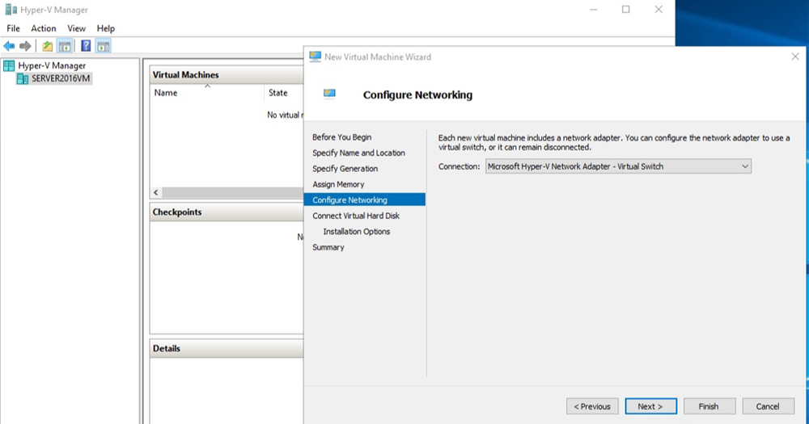Click the Back arrow toolbar icon
Image resolution: width=809 pixels, height=424 pixels.
click(9, 46)
